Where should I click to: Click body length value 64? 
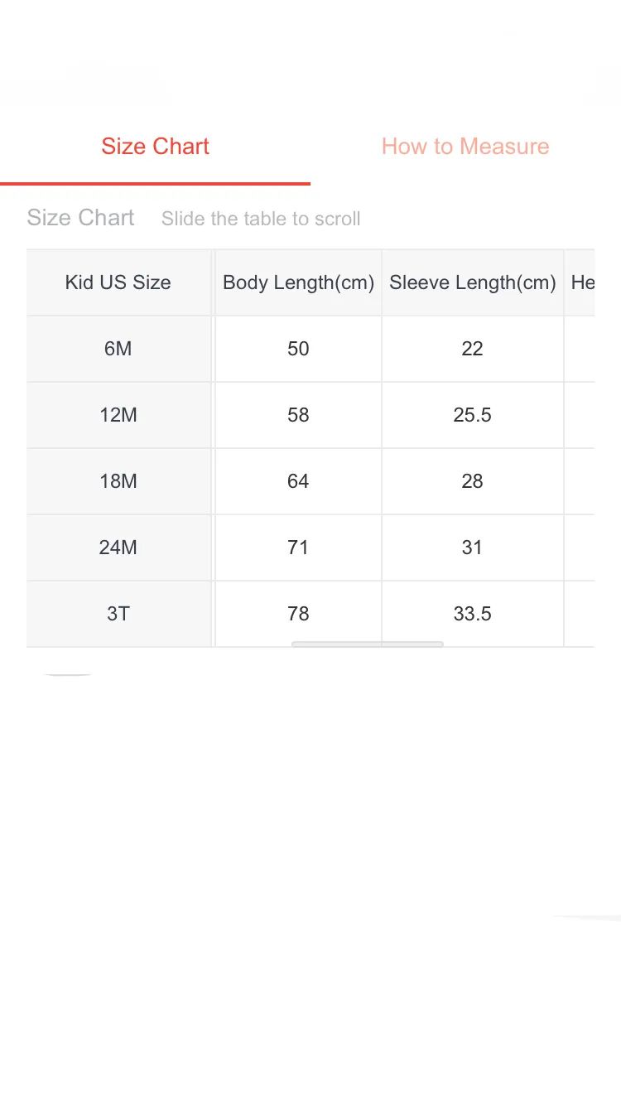[x=298, y=481]
